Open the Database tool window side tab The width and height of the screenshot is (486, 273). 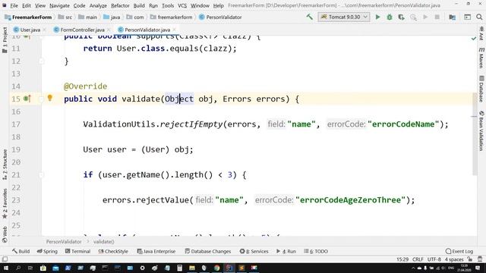(x=481, y=89)
